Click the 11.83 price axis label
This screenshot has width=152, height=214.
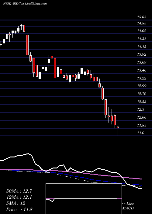[142, 125]
